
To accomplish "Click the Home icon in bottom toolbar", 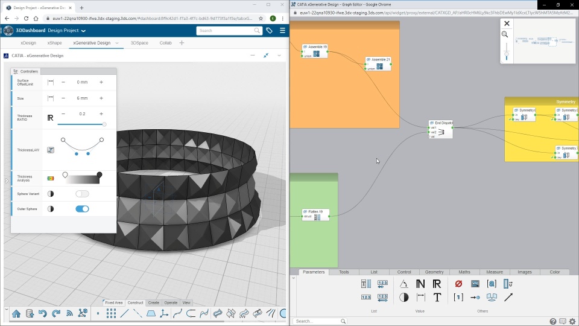I will (x=16, y=314).
